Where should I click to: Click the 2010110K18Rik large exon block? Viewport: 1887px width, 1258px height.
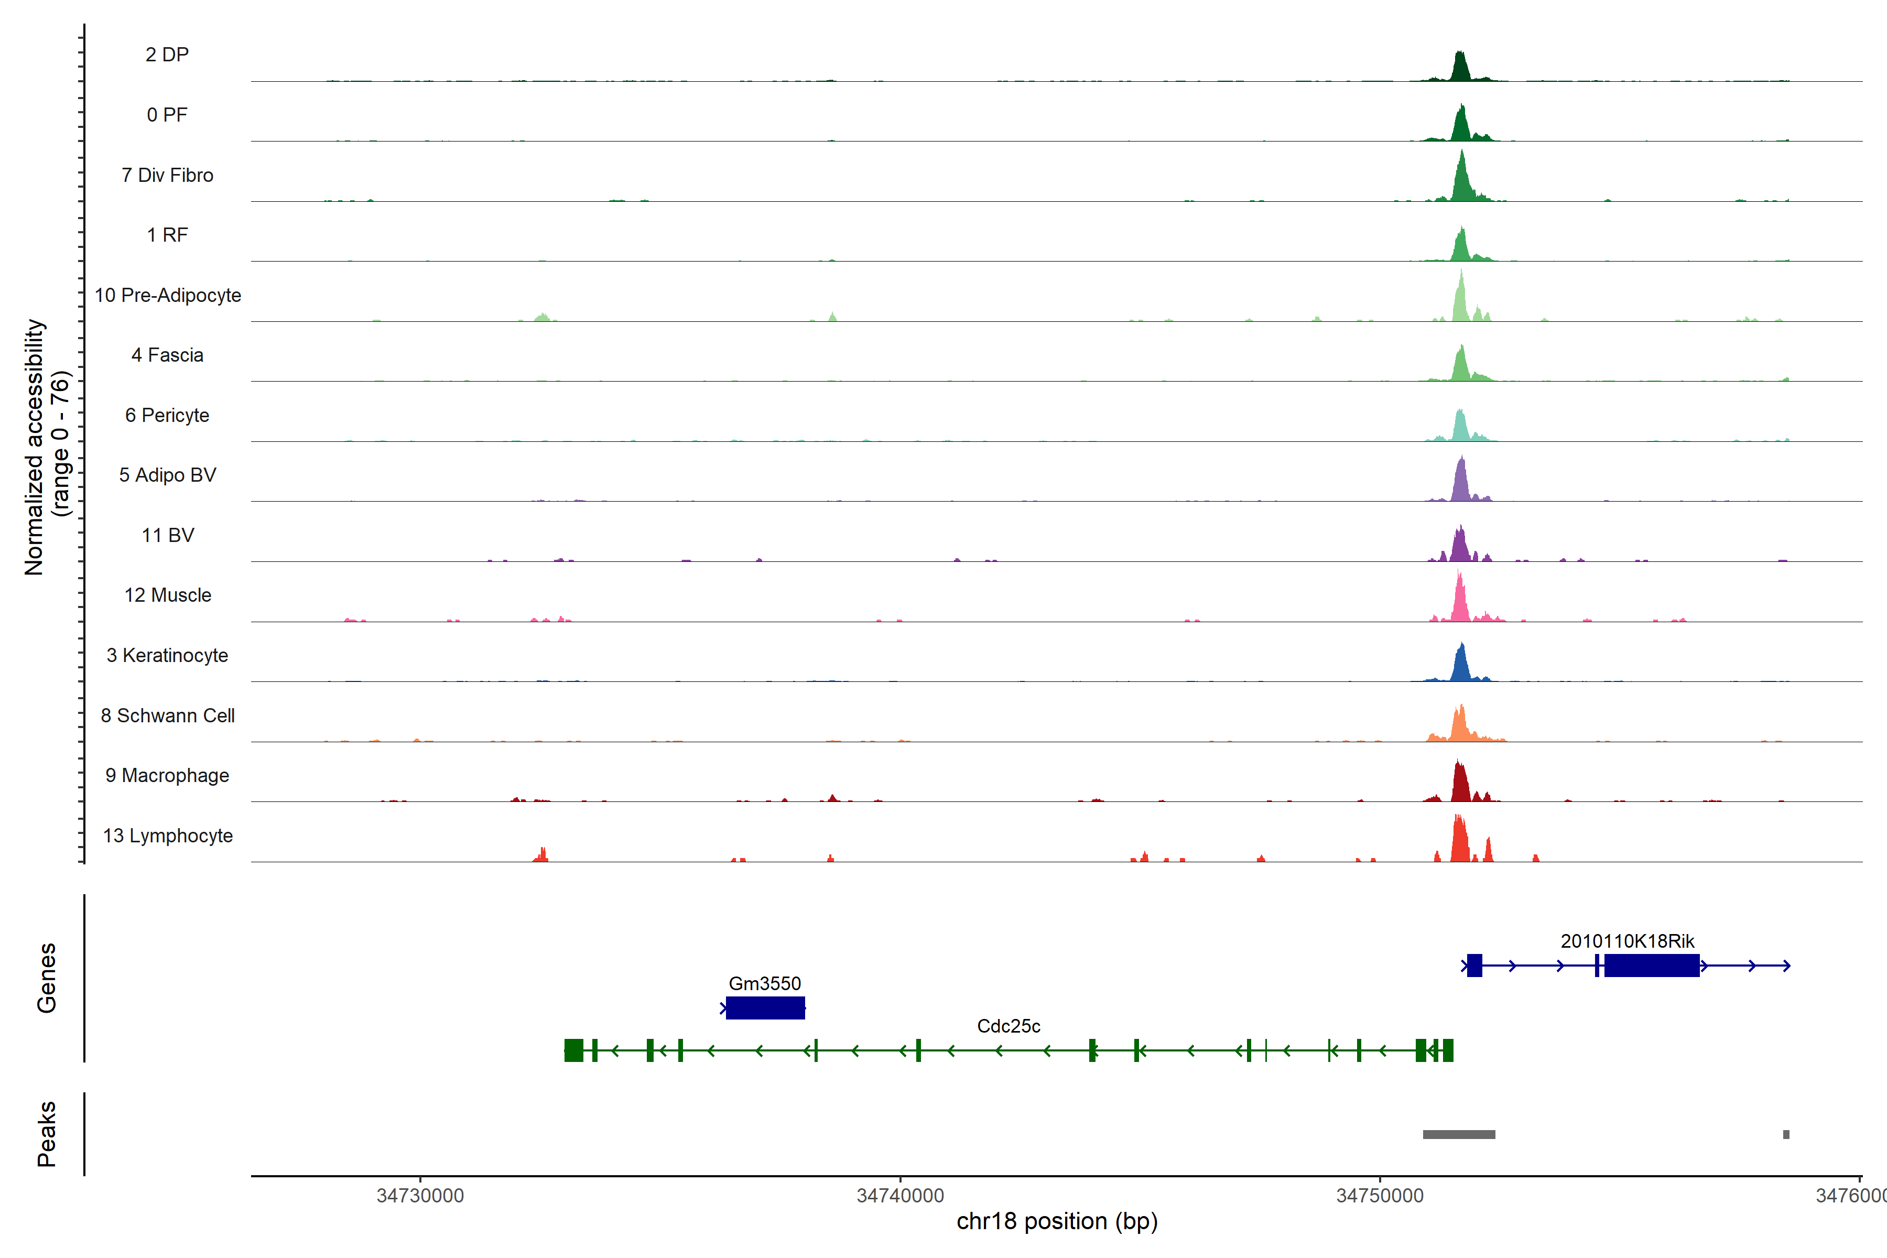1651,965
